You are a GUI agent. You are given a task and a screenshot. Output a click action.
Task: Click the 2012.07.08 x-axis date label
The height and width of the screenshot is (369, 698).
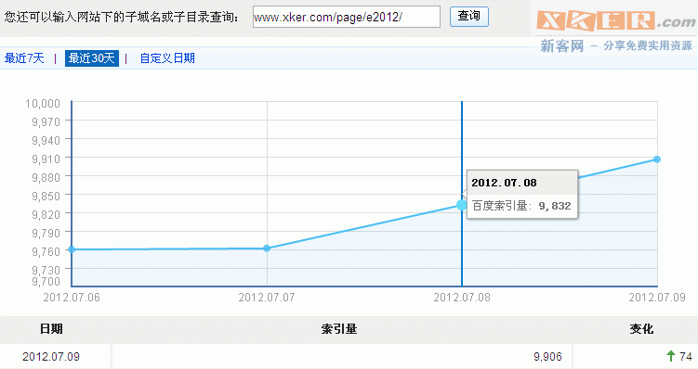pyautogui.click(x=462, y=298)
